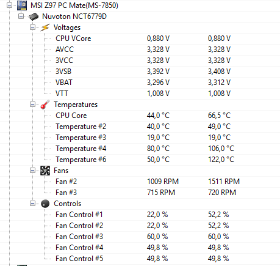Select the Voltages label
Viewport: 280px width, 266px height.
[x=67, y=28]
